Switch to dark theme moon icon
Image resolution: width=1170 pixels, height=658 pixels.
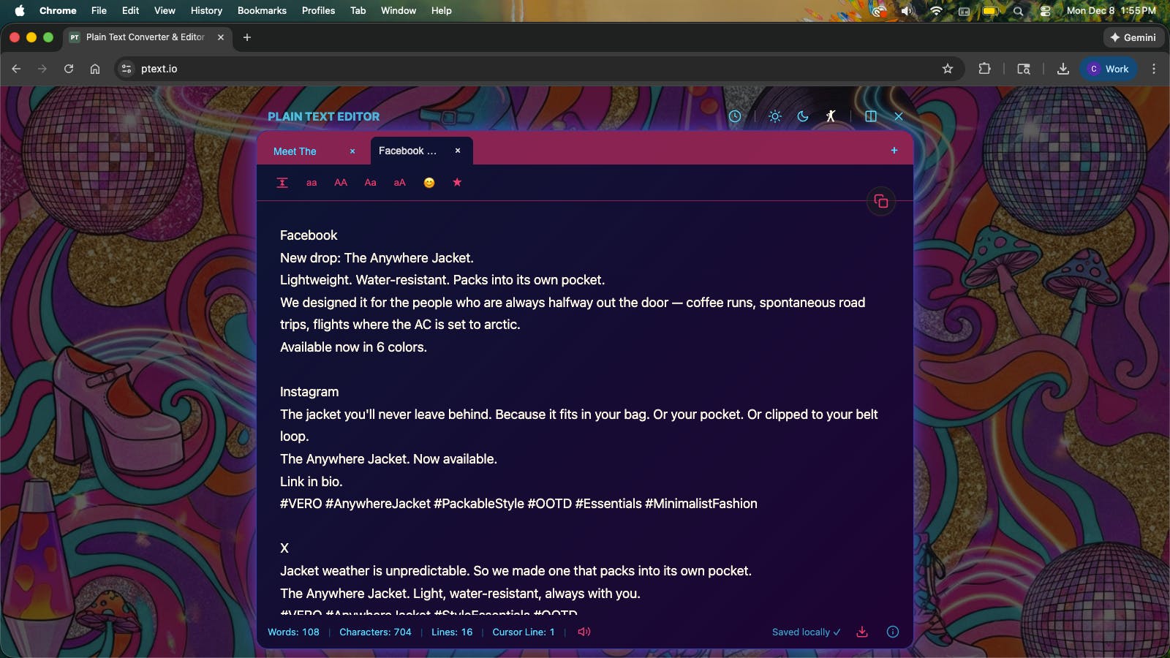803,116
